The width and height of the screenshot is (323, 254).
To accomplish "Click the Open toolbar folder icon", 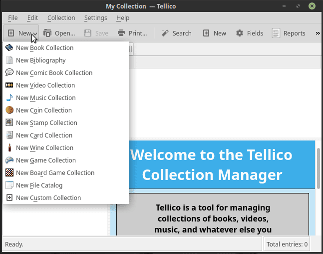I will (x=47, y=33).
